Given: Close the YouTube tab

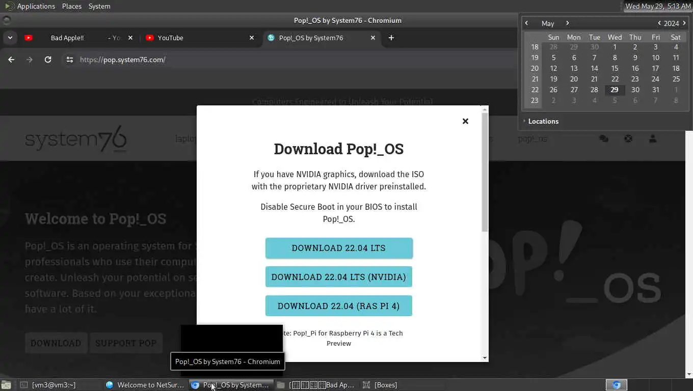Looking at the screenshot, I should pos(252,38).
